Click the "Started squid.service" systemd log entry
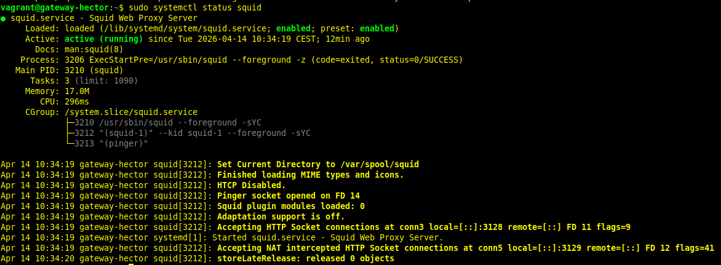This screenshot has width=721, height=265. point(327,237)
